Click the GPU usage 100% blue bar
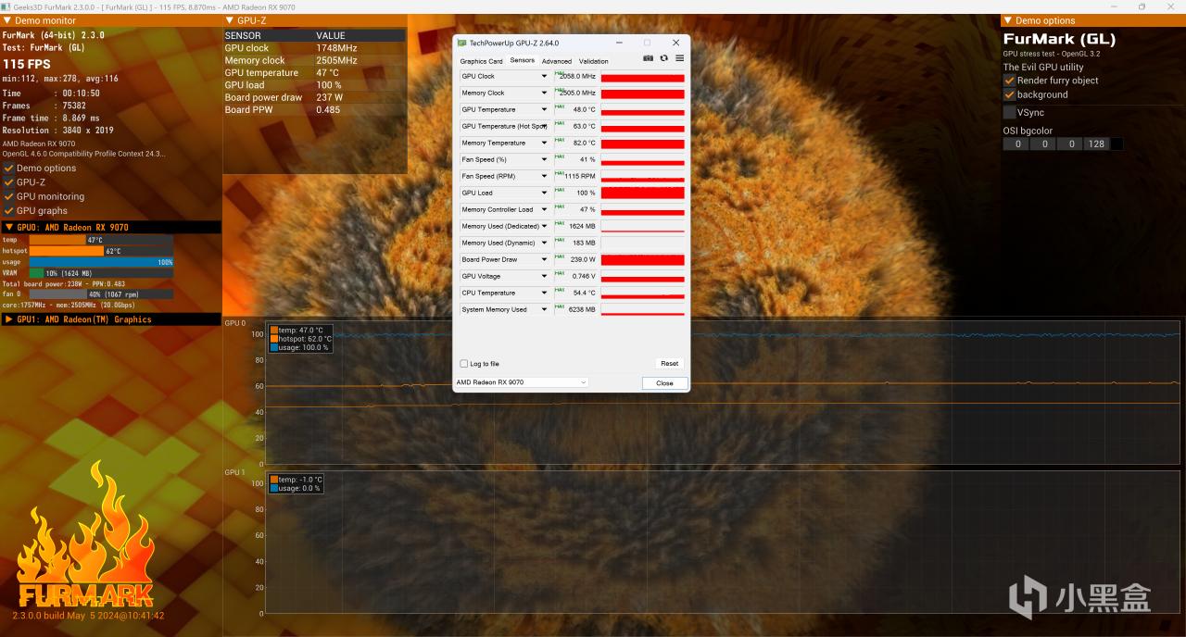 101,262
